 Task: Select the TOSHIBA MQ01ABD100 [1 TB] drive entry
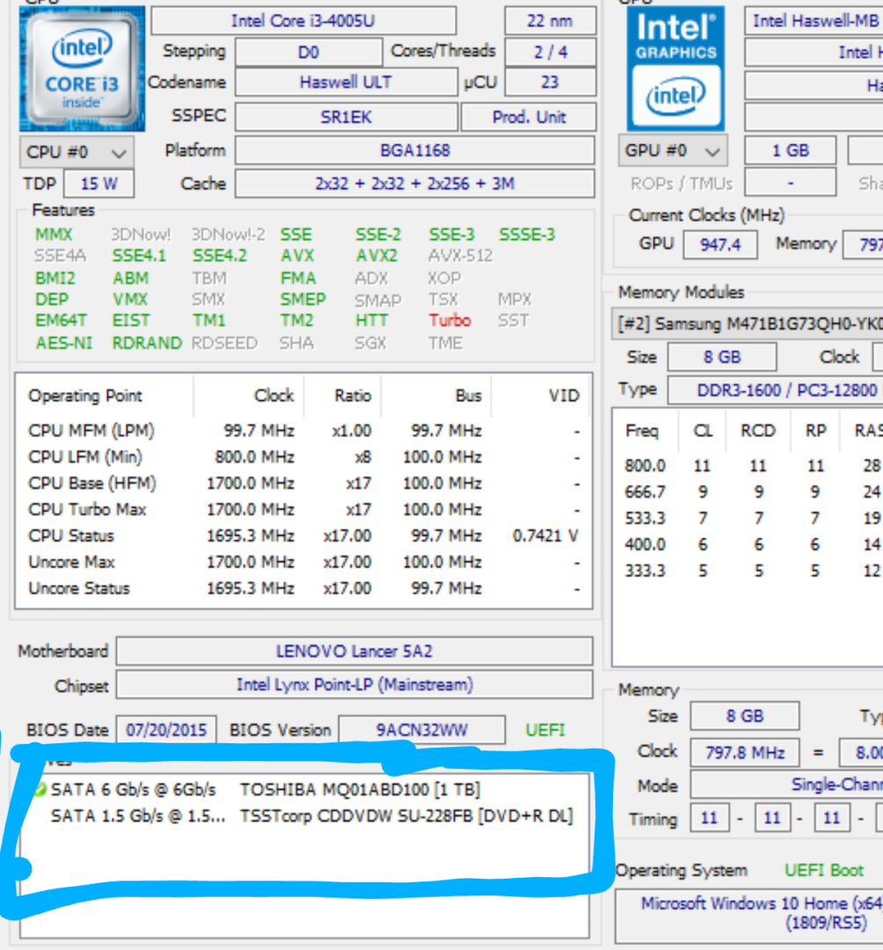[304, 789]
